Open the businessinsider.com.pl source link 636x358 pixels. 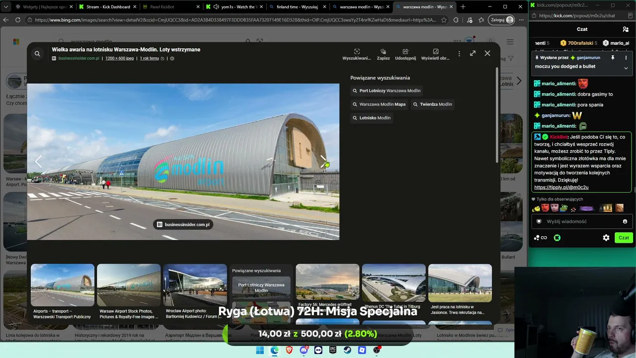point(79,58)
